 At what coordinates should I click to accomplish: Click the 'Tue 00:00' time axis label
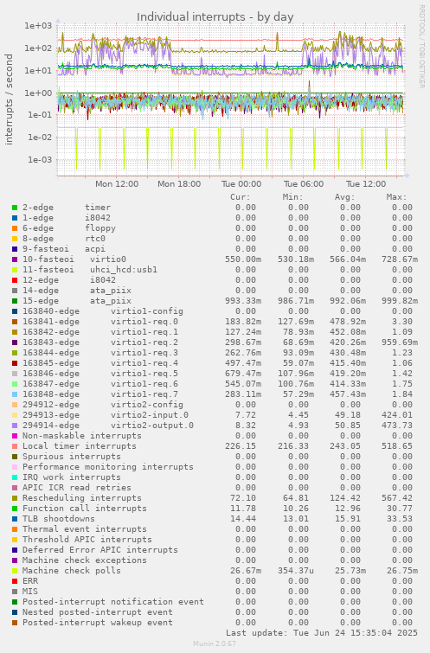pyautogui.click(x=241, y=183)
